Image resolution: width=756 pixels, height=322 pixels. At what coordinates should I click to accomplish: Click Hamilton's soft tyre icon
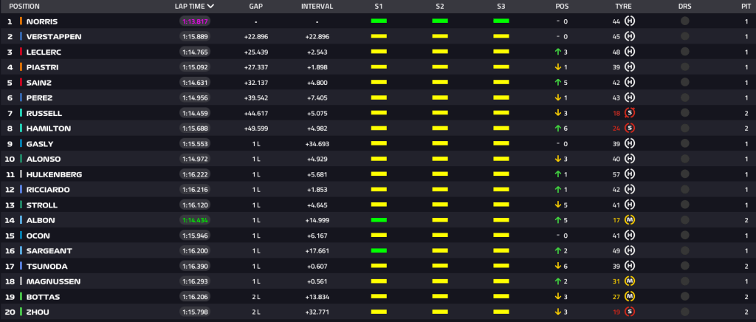click(x=630, y=129)
